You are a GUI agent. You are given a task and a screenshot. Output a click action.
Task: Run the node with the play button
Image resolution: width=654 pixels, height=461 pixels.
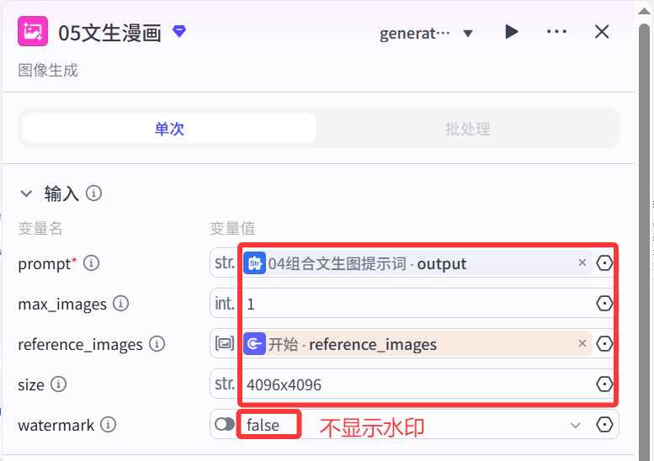pos(512,32)
